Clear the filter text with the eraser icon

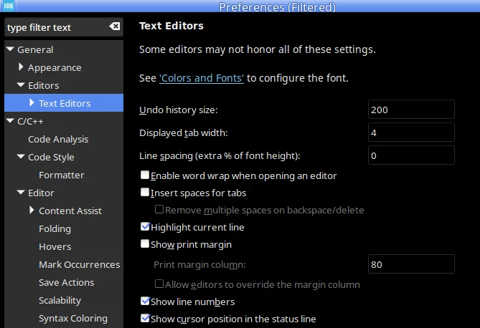(115, 26)
